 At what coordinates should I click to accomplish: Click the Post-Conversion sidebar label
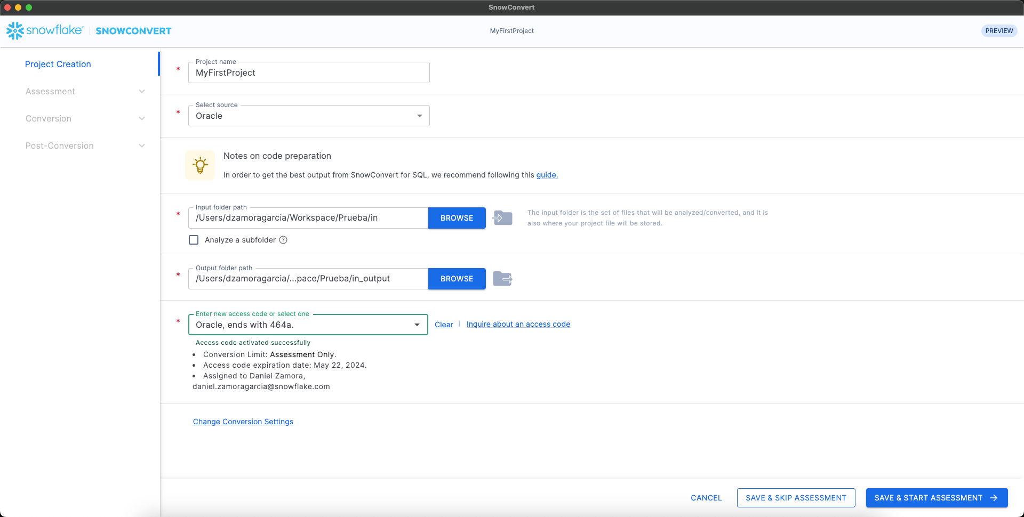coord(60,146)
